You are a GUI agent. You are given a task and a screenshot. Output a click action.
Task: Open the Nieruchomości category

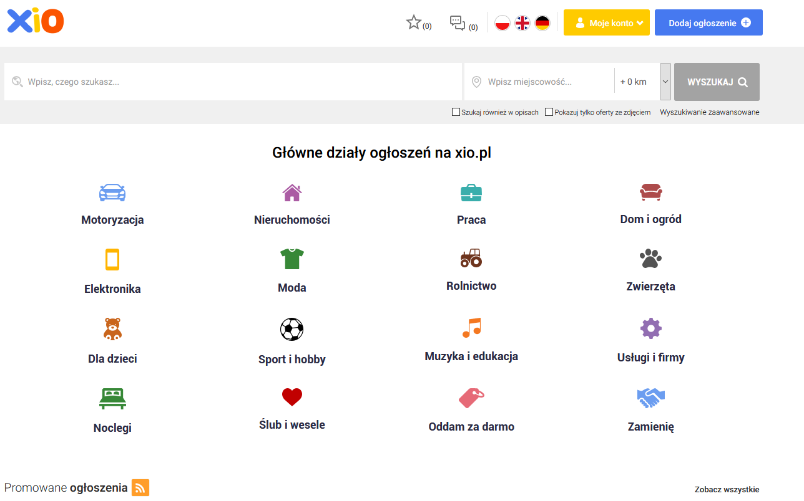(292, 219)
